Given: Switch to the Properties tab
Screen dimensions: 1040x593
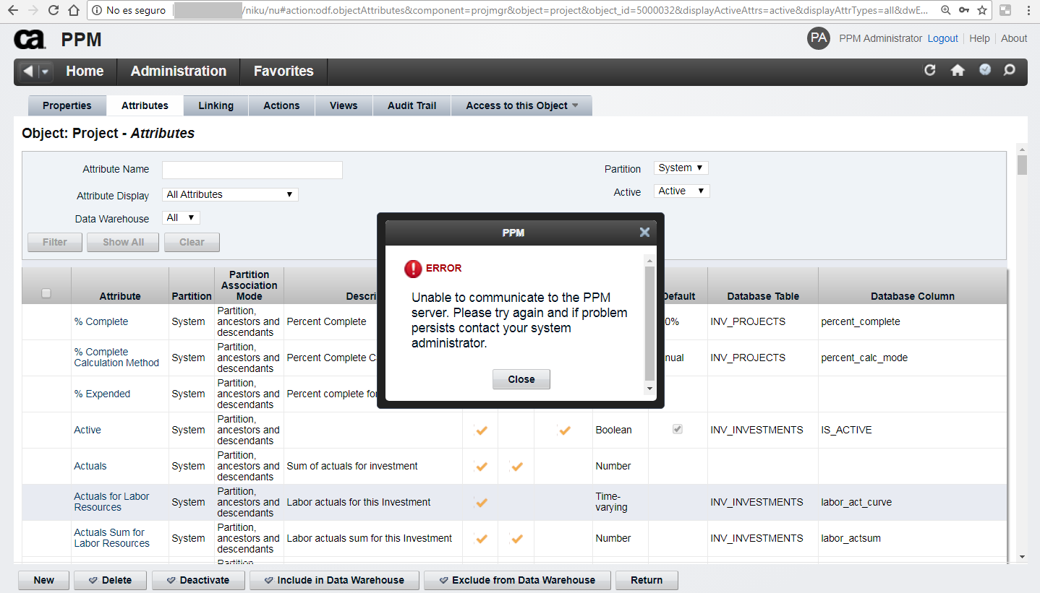Looking at the screenshot, I should pyautogui.click(x=67, y=105).
